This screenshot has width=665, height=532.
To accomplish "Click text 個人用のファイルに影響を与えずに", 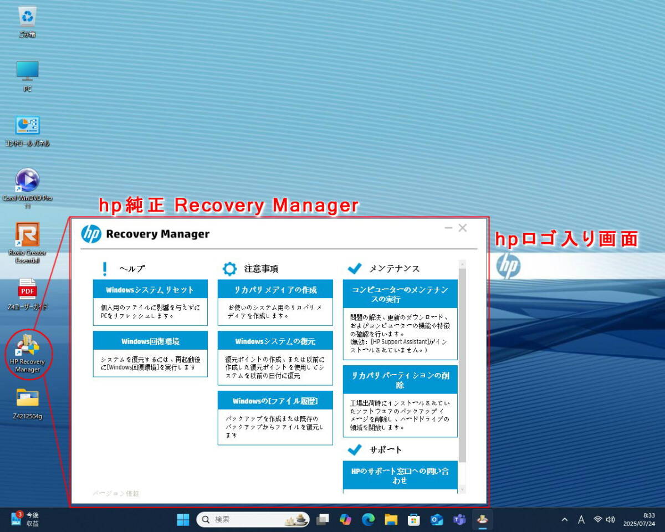I will [x=150, y=307].
